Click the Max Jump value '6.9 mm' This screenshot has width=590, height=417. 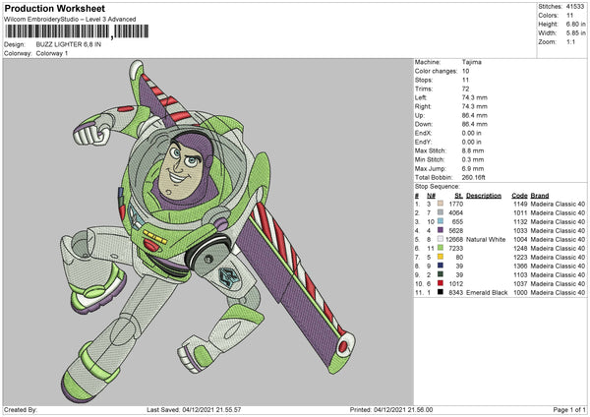(473, 168)
